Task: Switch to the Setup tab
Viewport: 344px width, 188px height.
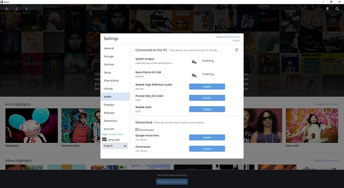Action: pos(115,72)
